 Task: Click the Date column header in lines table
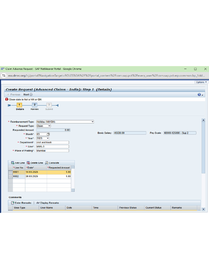tap(36, 168)
